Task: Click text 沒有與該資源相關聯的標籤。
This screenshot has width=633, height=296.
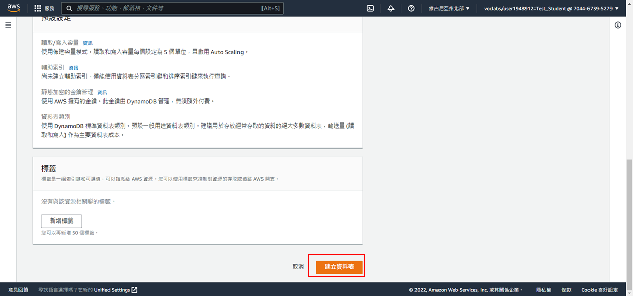Action: pos(78,202)
